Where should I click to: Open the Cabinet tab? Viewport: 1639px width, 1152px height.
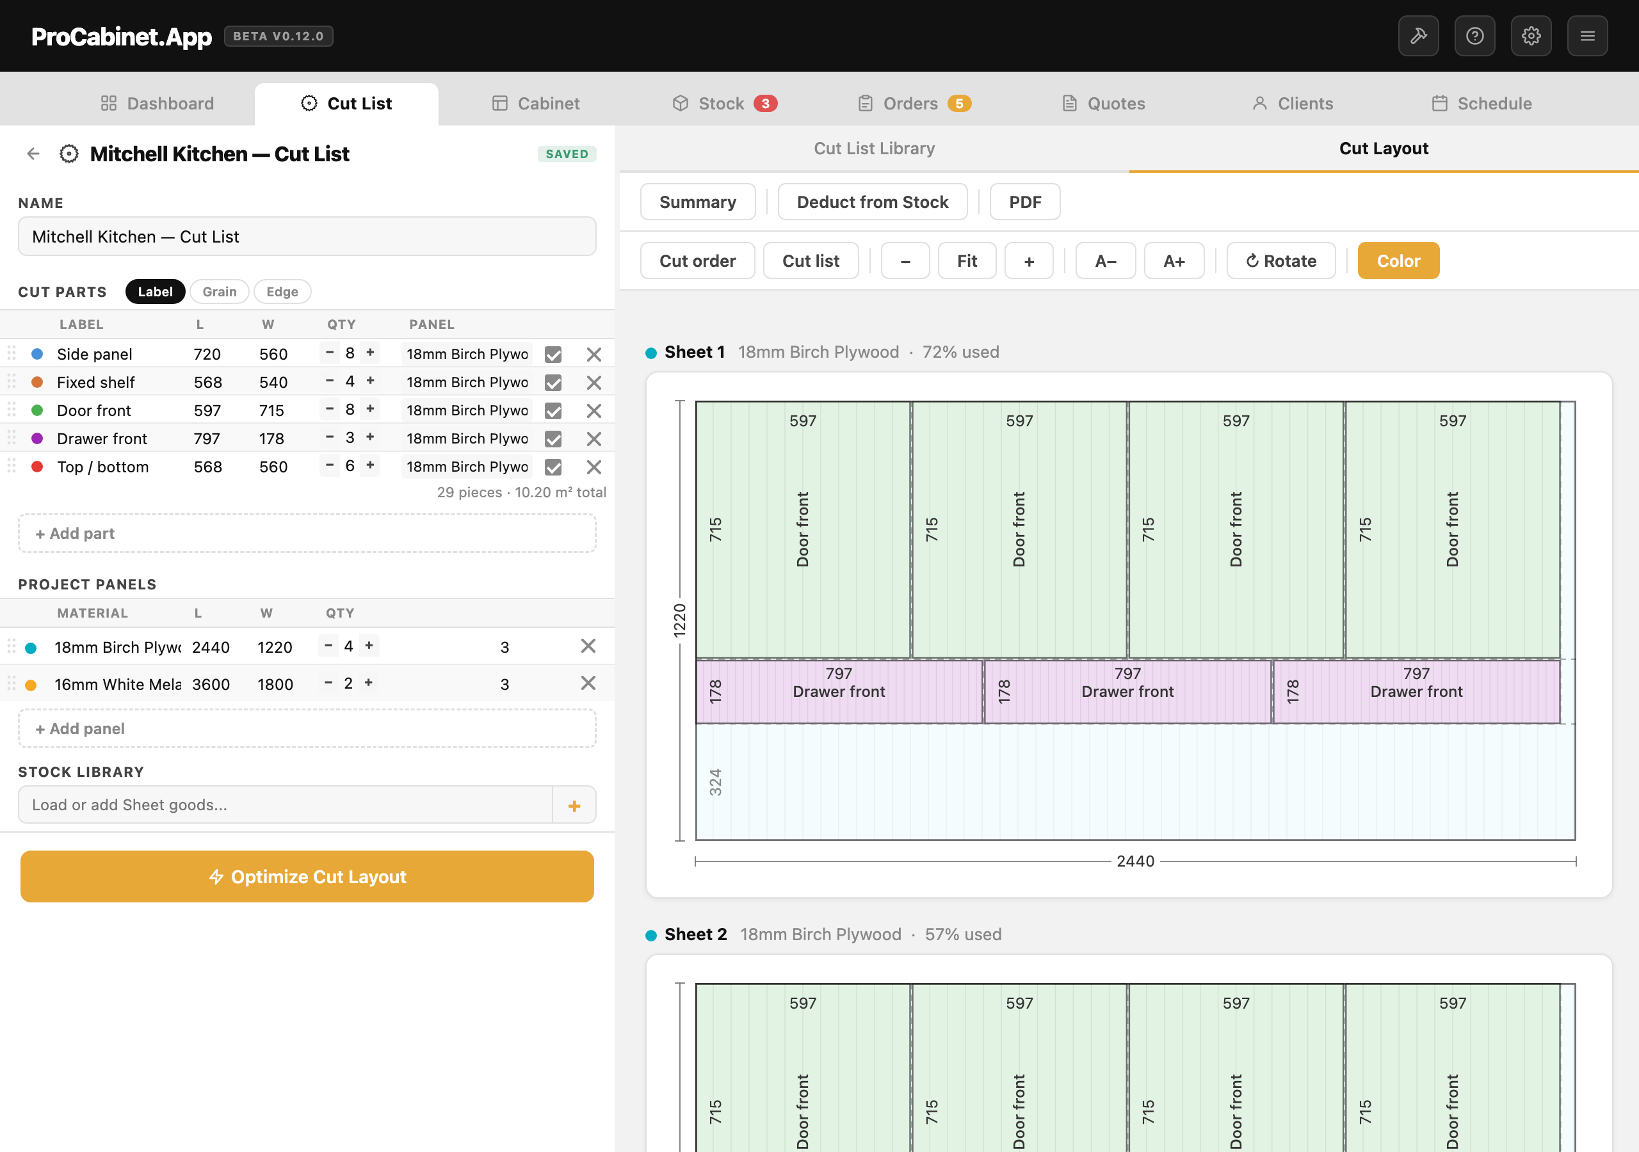[535, 104]
